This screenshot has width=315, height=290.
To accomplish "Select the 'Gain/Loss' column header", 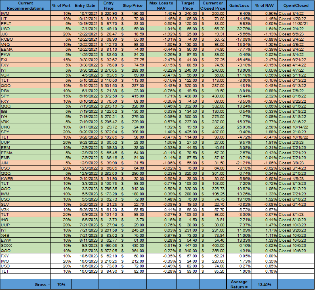I will click(x=239, y=6).
